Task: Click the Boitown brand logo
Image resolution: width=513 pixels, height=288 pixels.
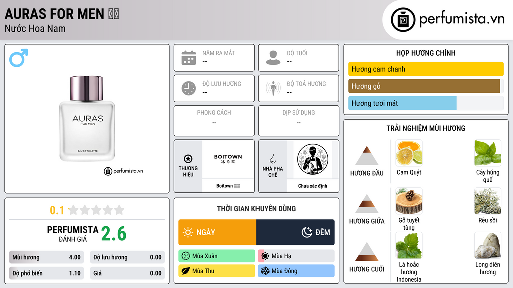Action: click(x=228, y=159)
